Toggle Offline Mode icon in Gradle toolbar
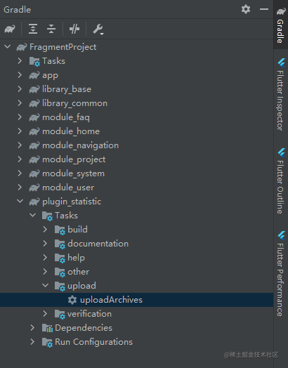This screenshot has width=288, height=368. pyautogui.click(x=74, y=29)
